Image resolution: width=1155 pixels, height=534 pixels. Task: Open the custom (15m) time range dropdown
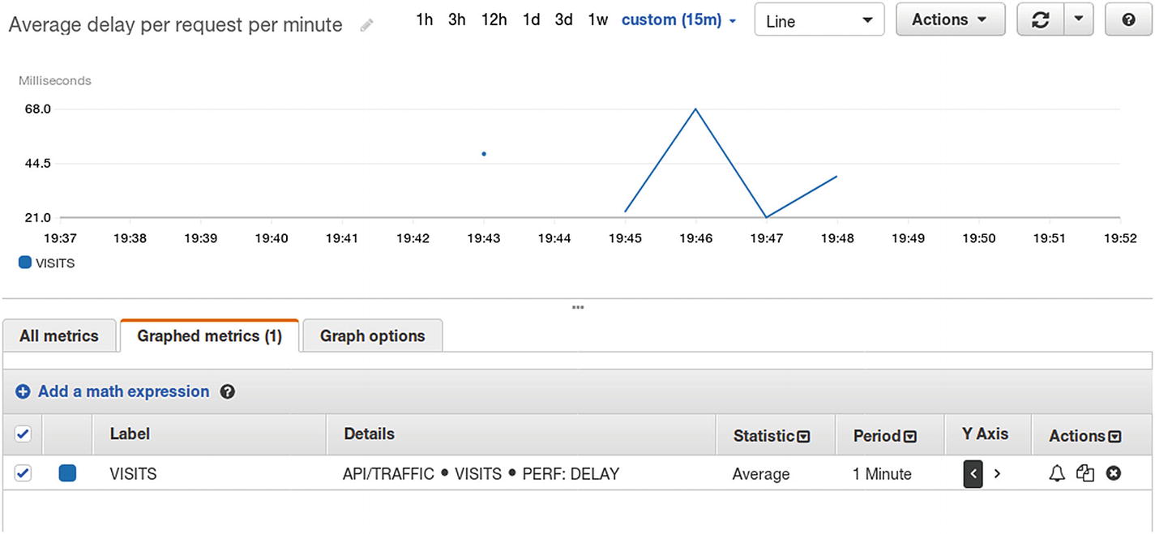pyautogui.click(x=678, y=19)
